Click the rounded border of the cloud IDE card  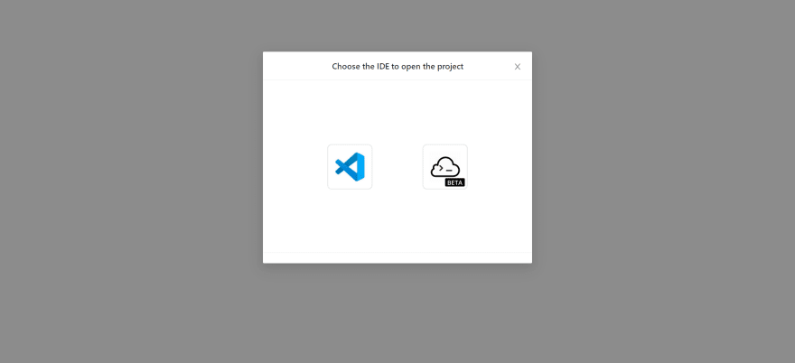click(x=424, y=167)
